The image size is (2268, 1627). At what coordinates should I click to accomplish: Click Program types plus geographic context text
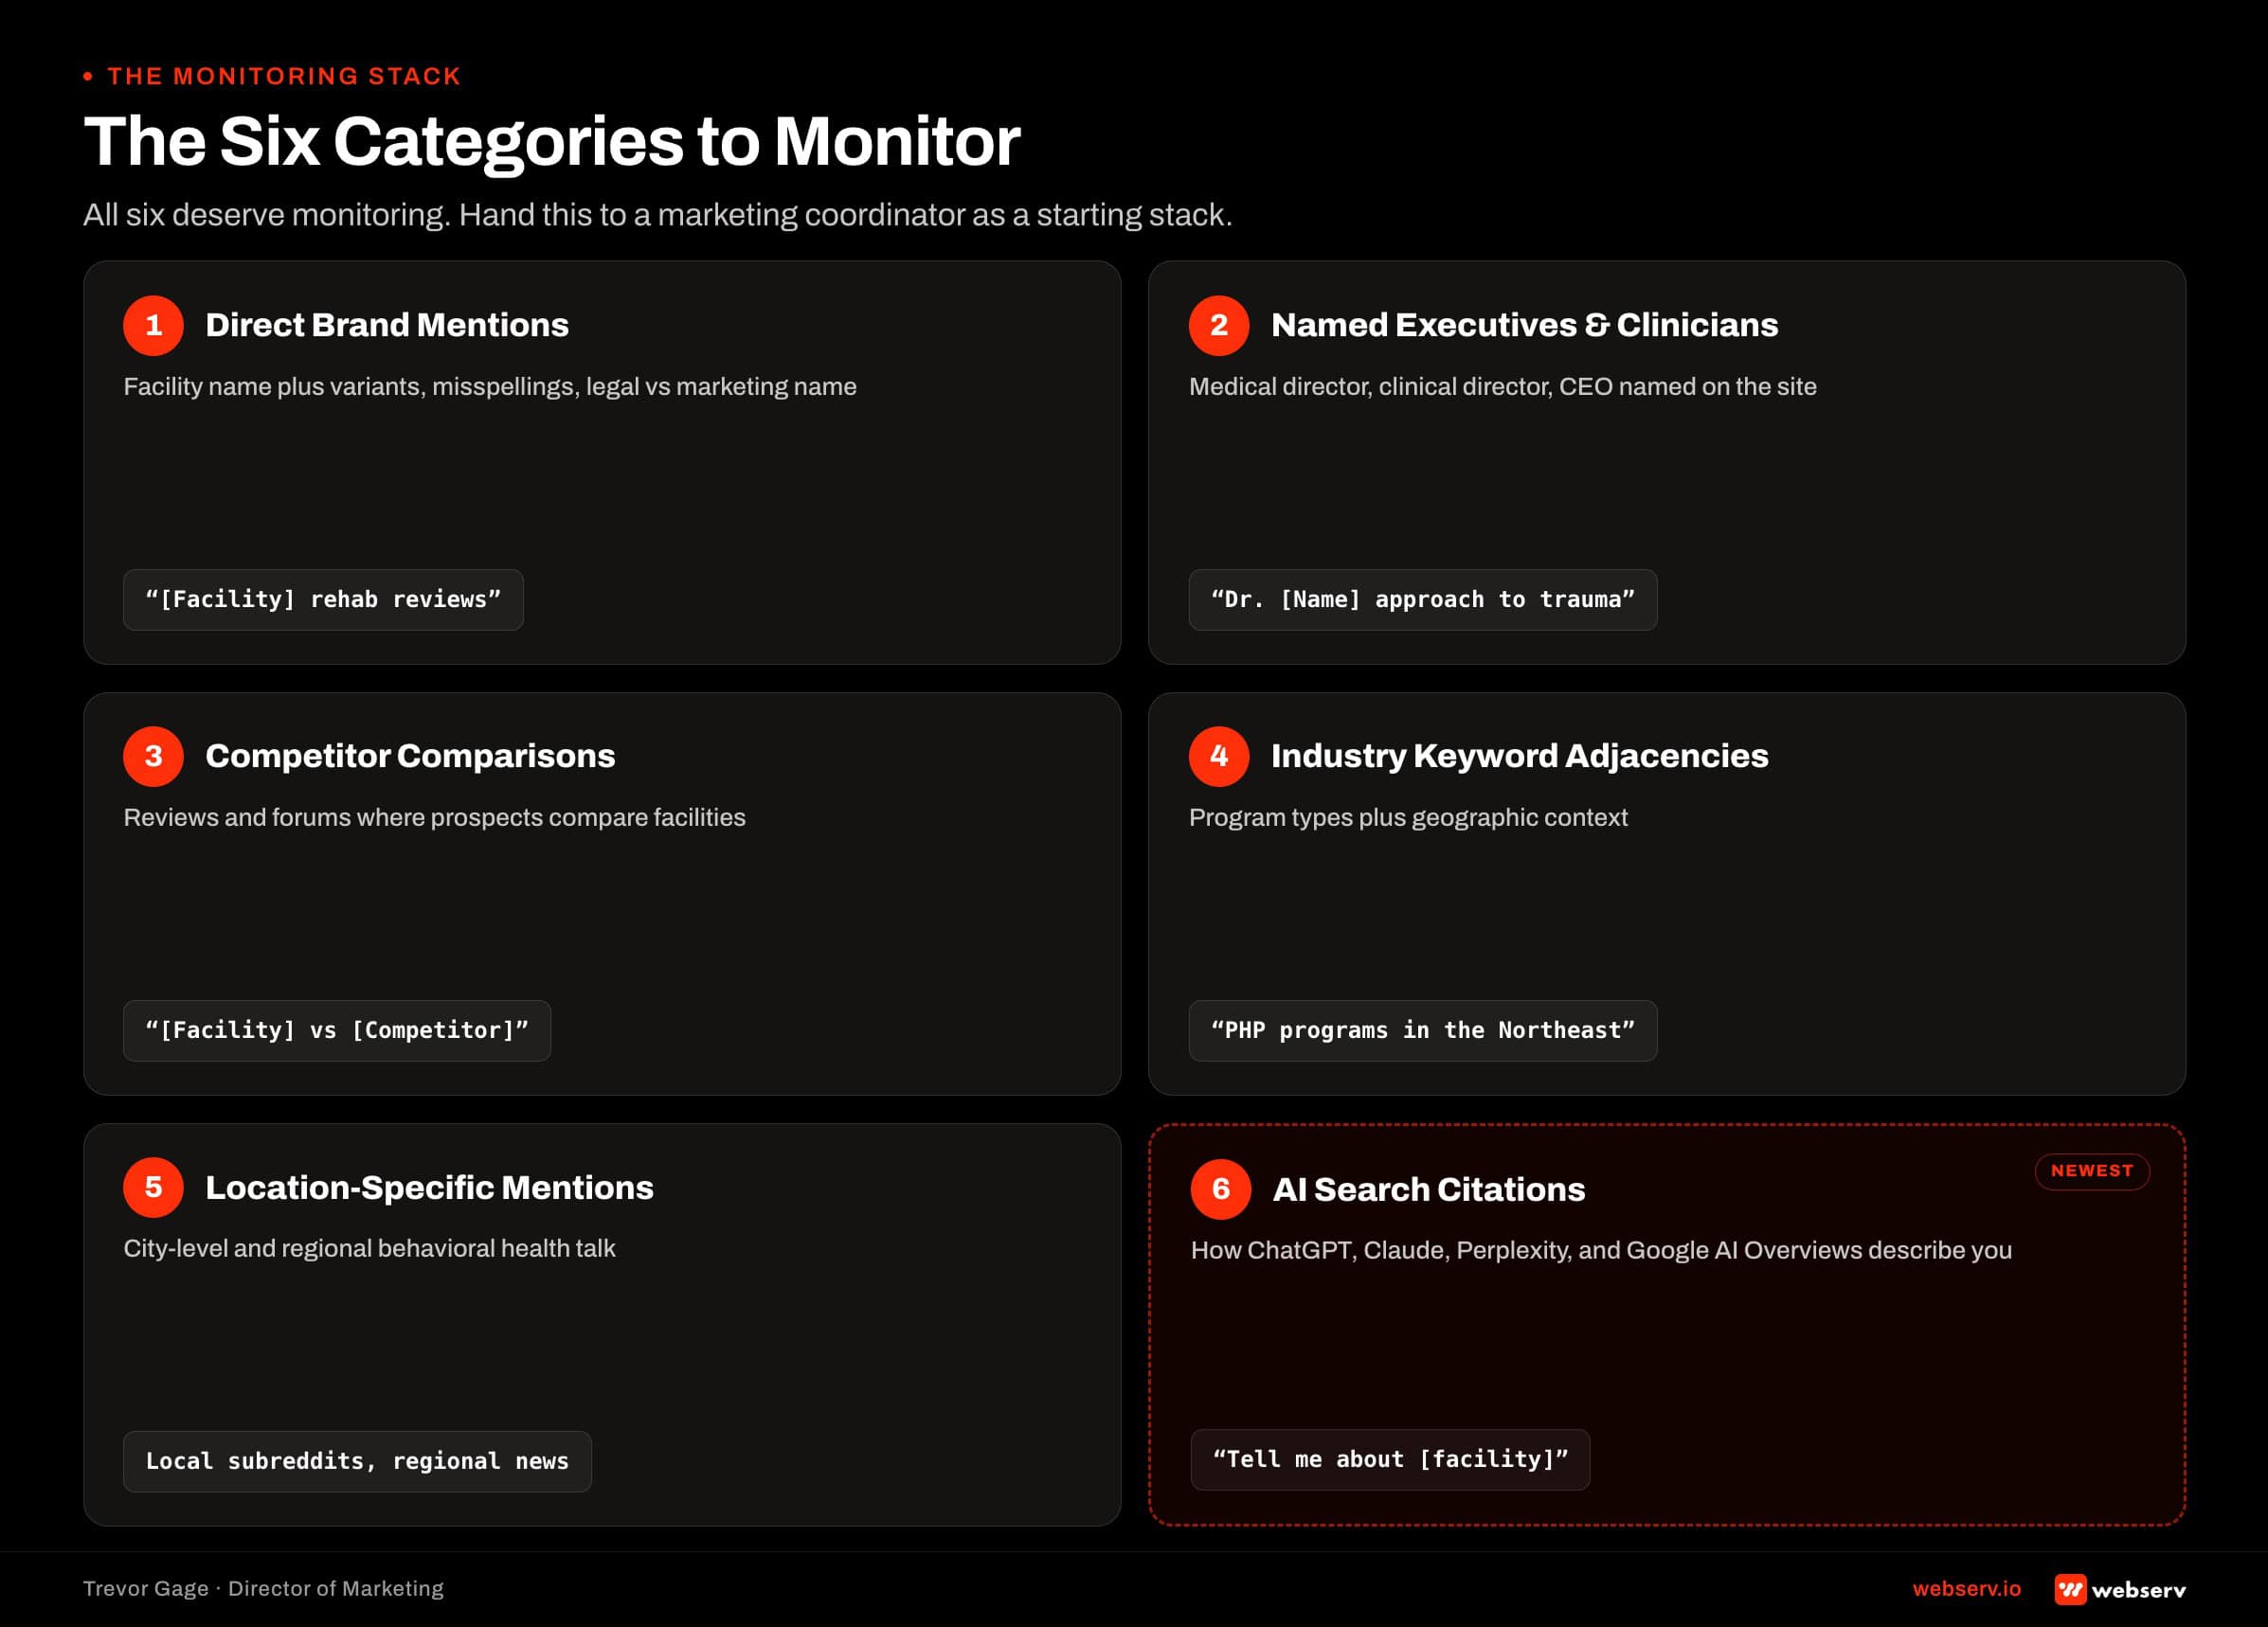1408,817
